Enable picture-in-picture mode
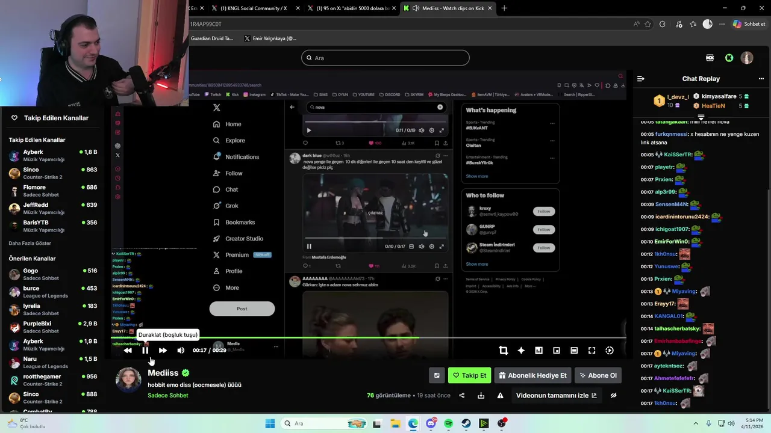The width and height of the screenshot is (771, 433). point(557,351)
